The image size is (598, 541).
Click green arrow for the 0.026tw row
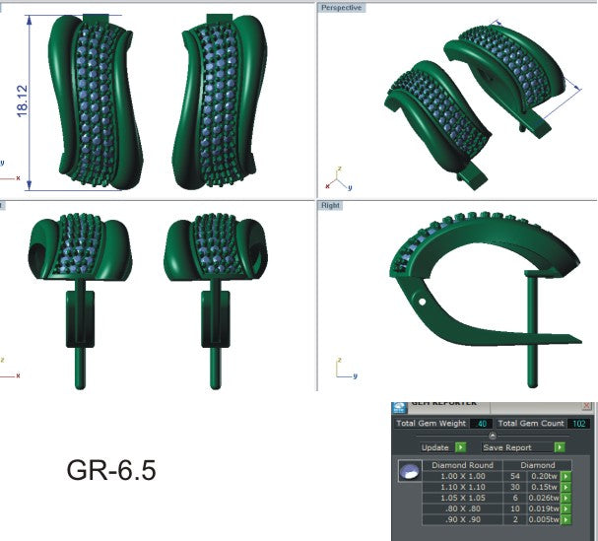(565, 498)
